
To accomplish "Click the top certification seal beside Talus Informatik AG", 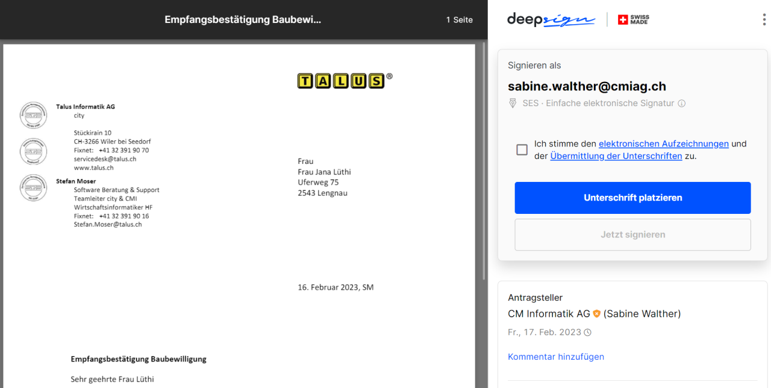I will [33, 115].
